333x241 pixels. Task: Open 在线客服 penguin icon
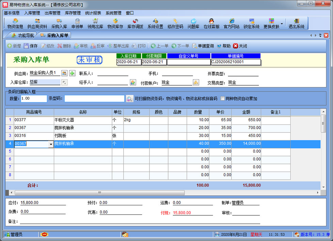pos(211,23)
